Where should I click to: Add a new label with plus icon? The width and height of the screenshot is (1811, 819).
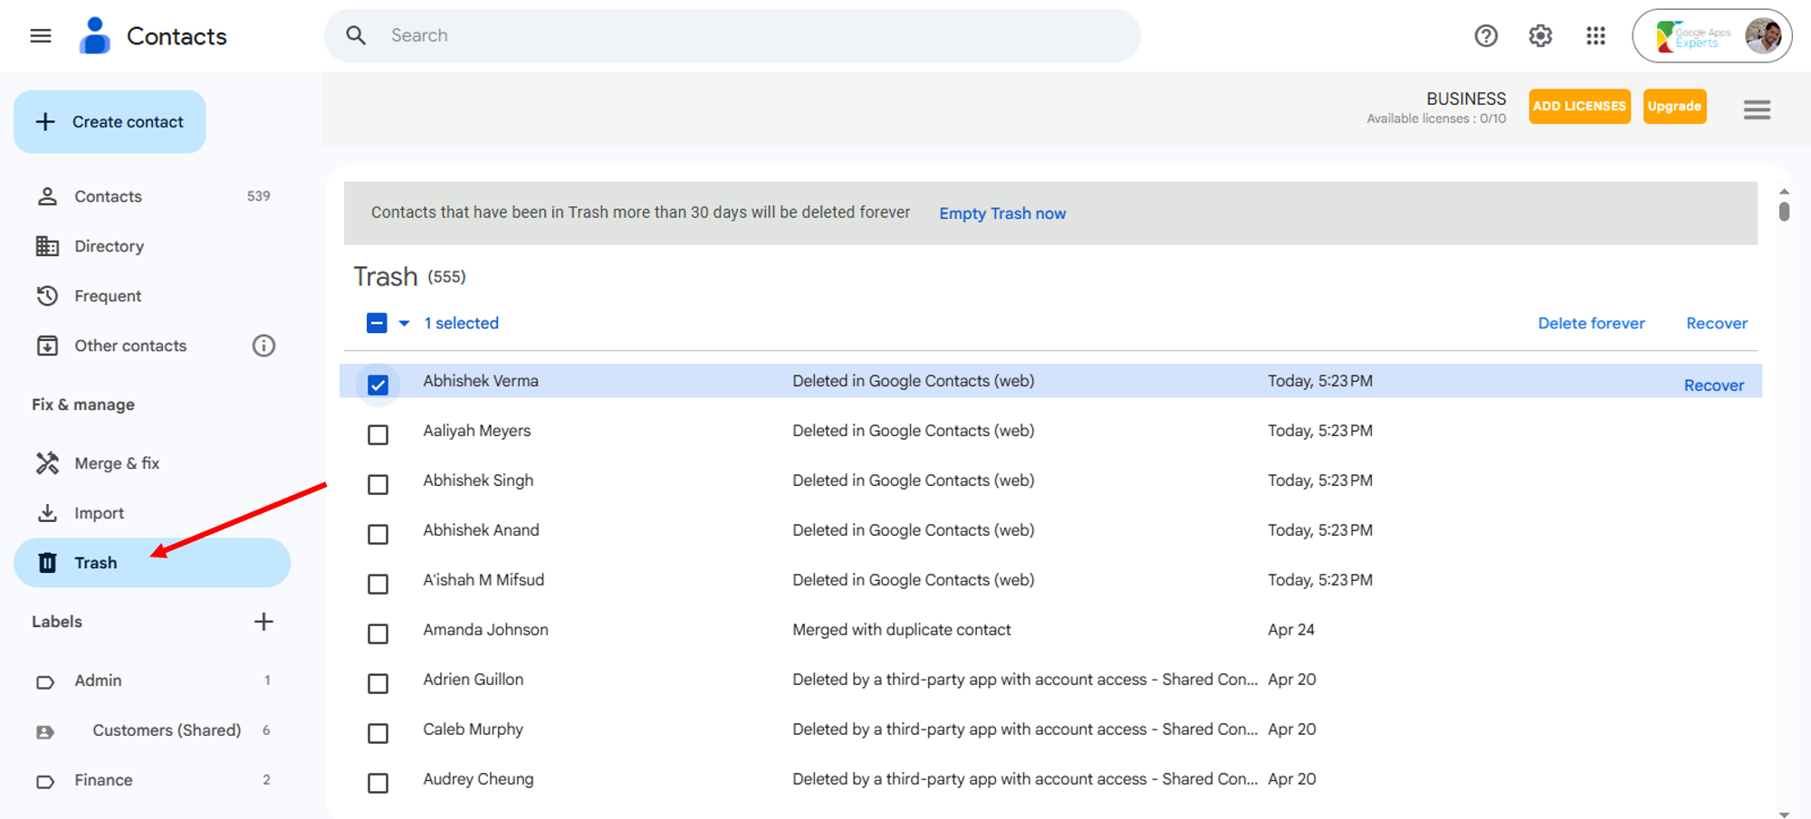pos(264,622)
